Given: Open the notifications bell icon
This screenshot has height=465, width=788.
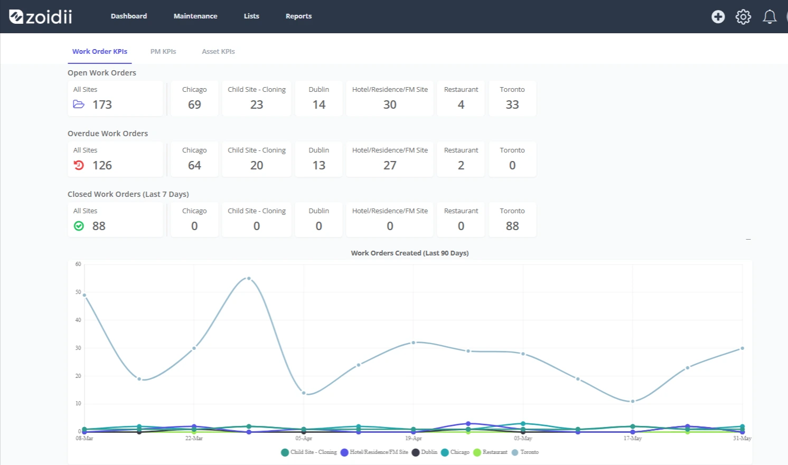Looking at the screenshot, I should (770, 17).
